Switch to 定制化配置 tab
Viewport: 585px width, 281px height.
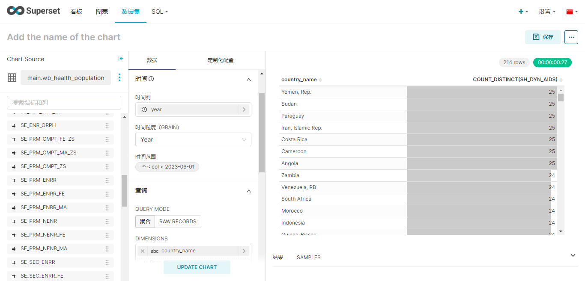click(221, 60)
